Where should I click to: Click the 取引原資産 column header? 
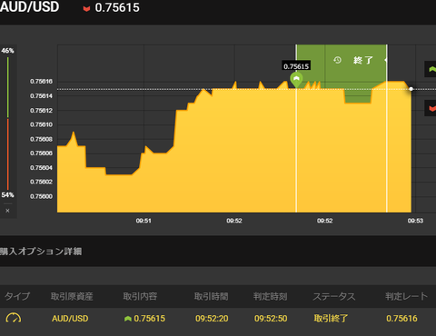pyautogui.click(x=72, y=296)
